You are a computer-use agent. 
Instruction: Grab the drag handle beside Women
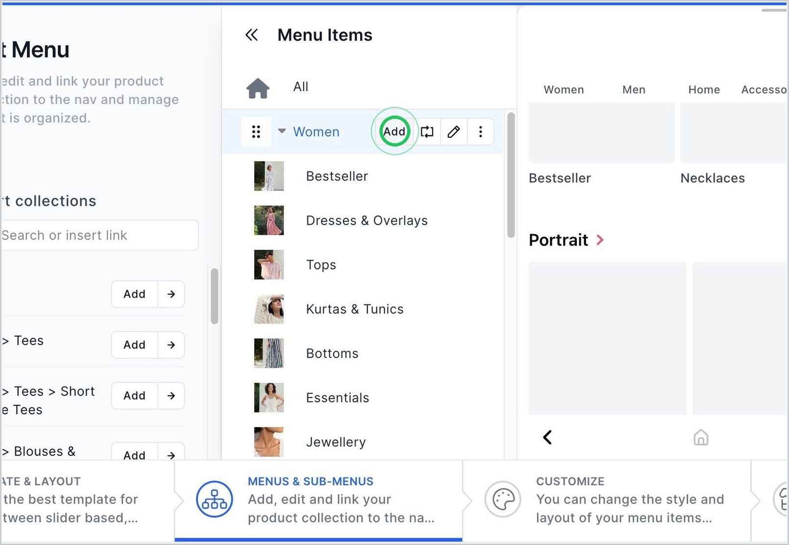(256, 132)
